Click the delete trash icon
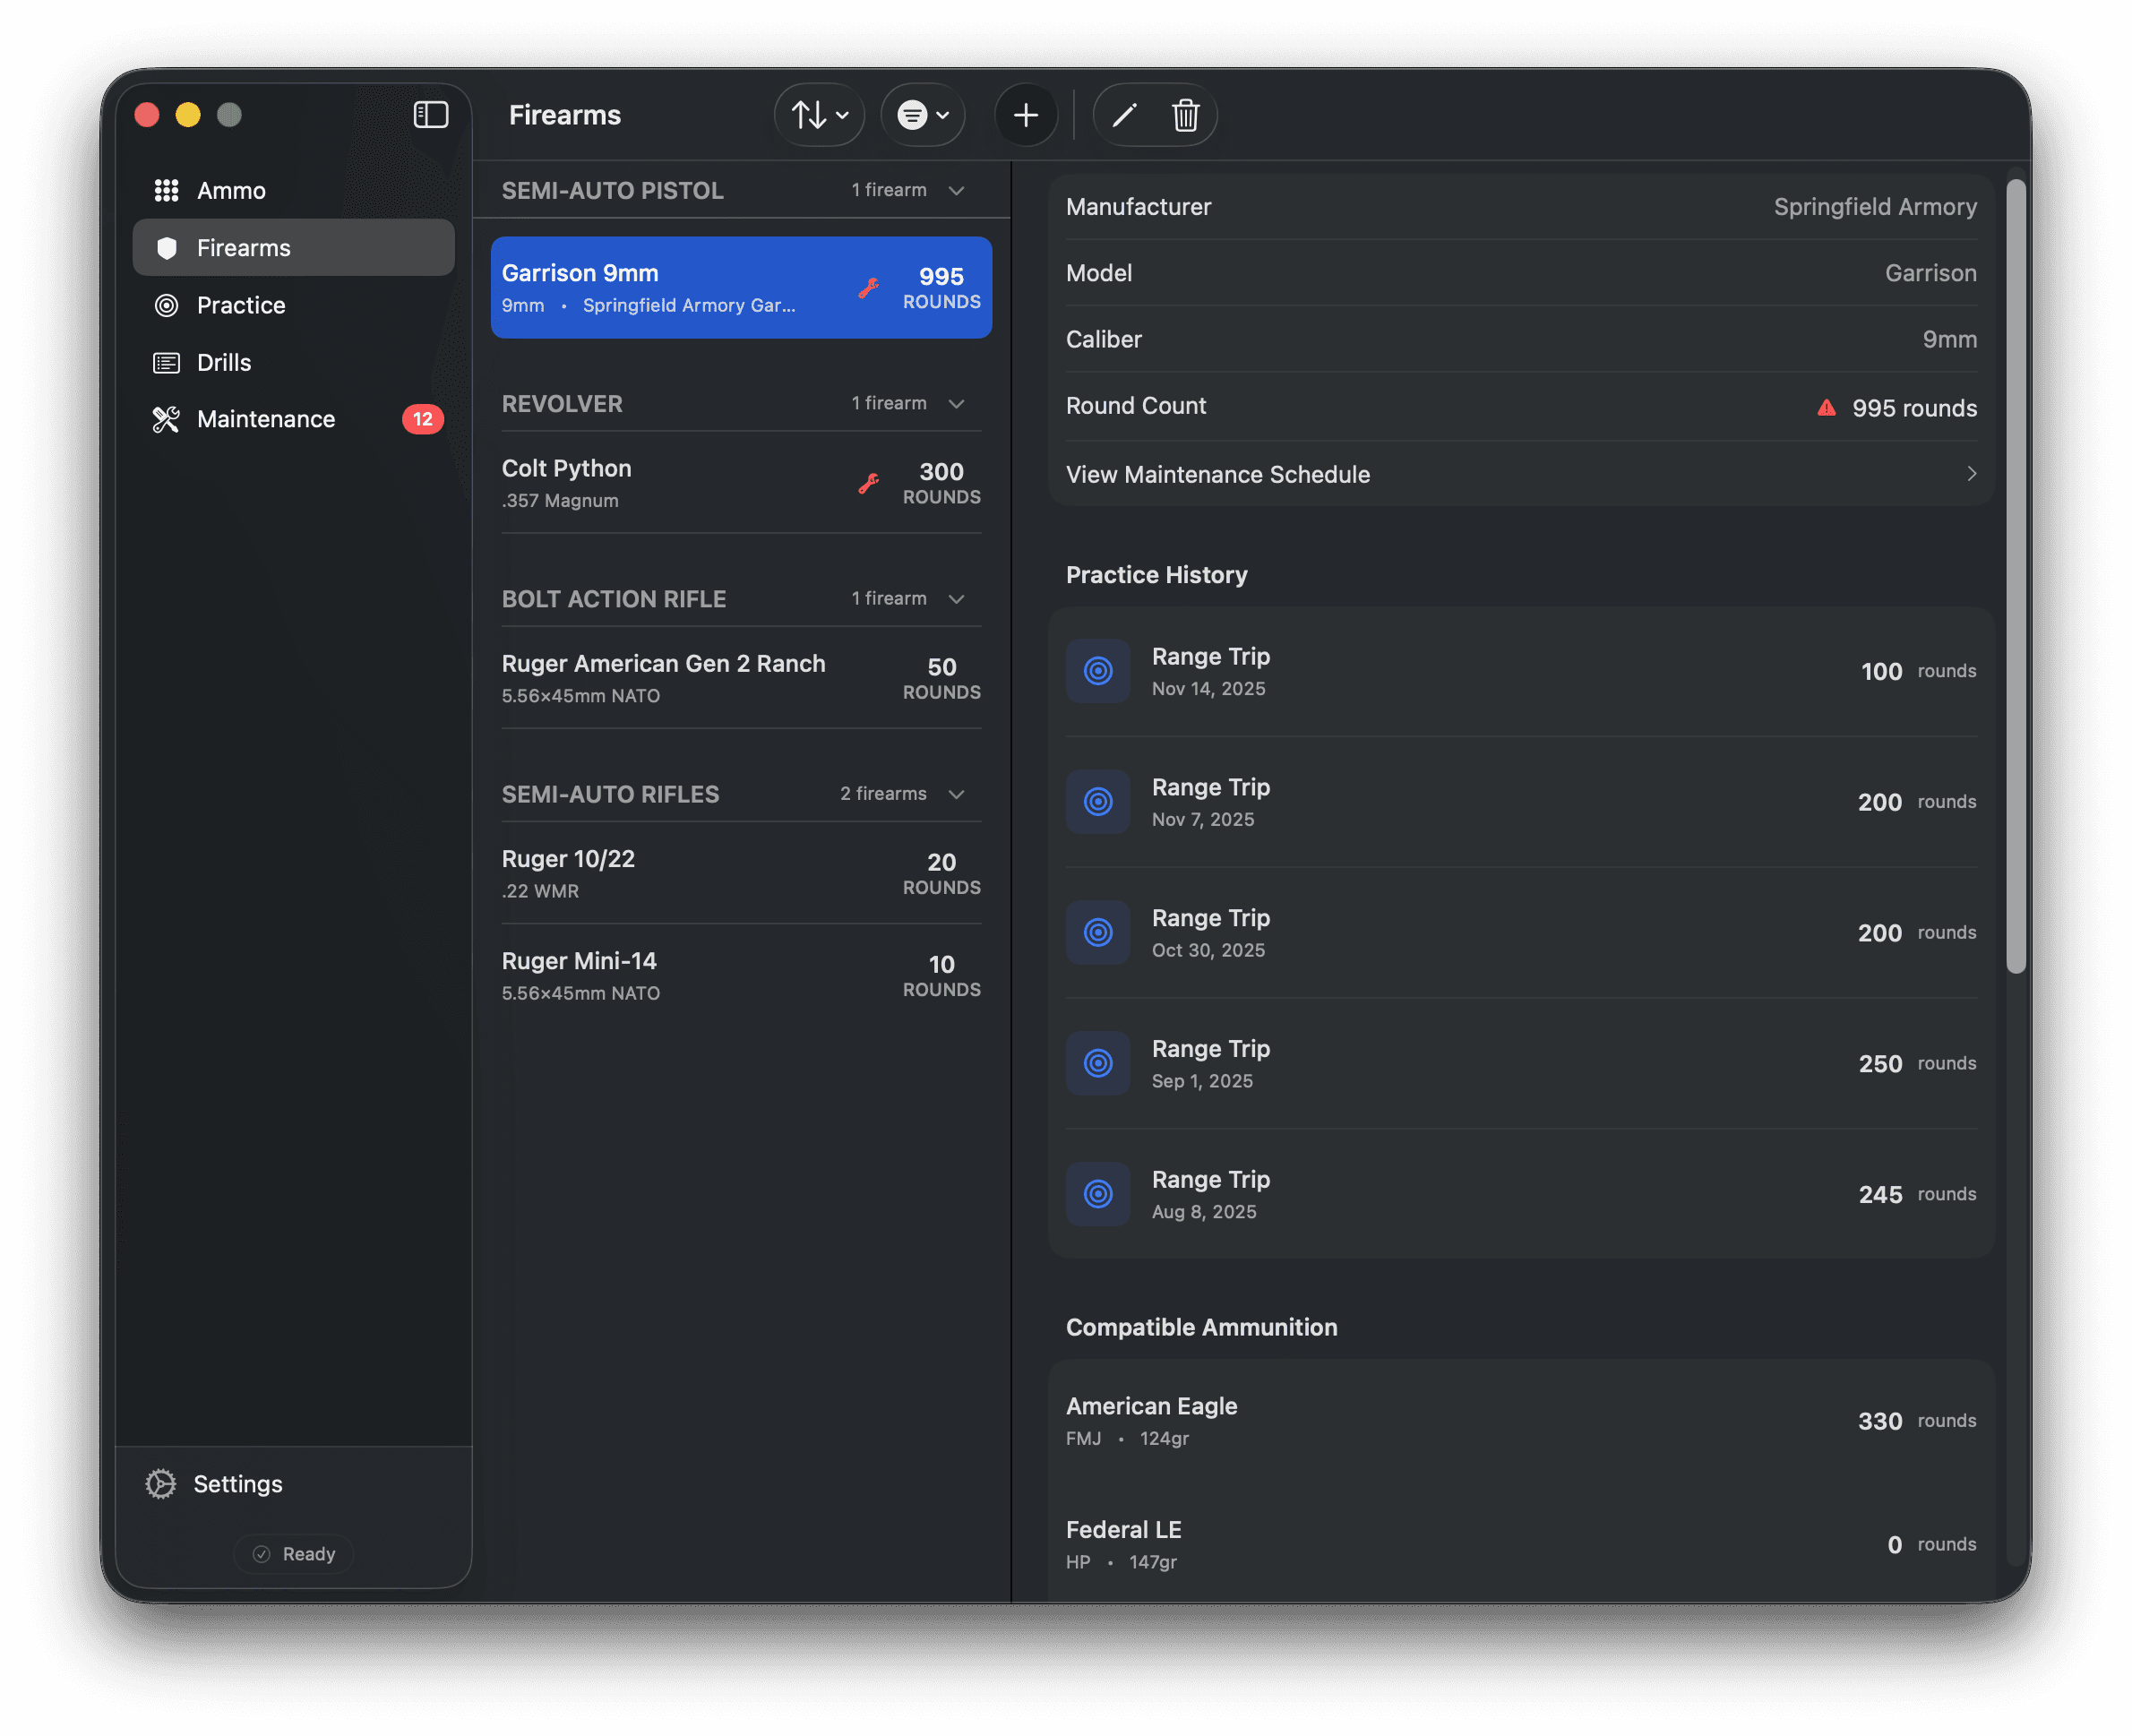 click(x=1186, y=115)
